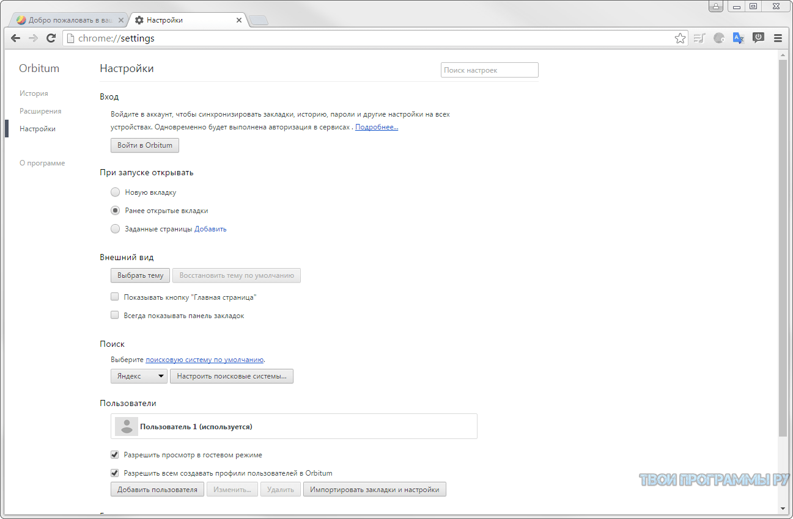Click the "Войти в Orbitum" button

coord(145,145)
